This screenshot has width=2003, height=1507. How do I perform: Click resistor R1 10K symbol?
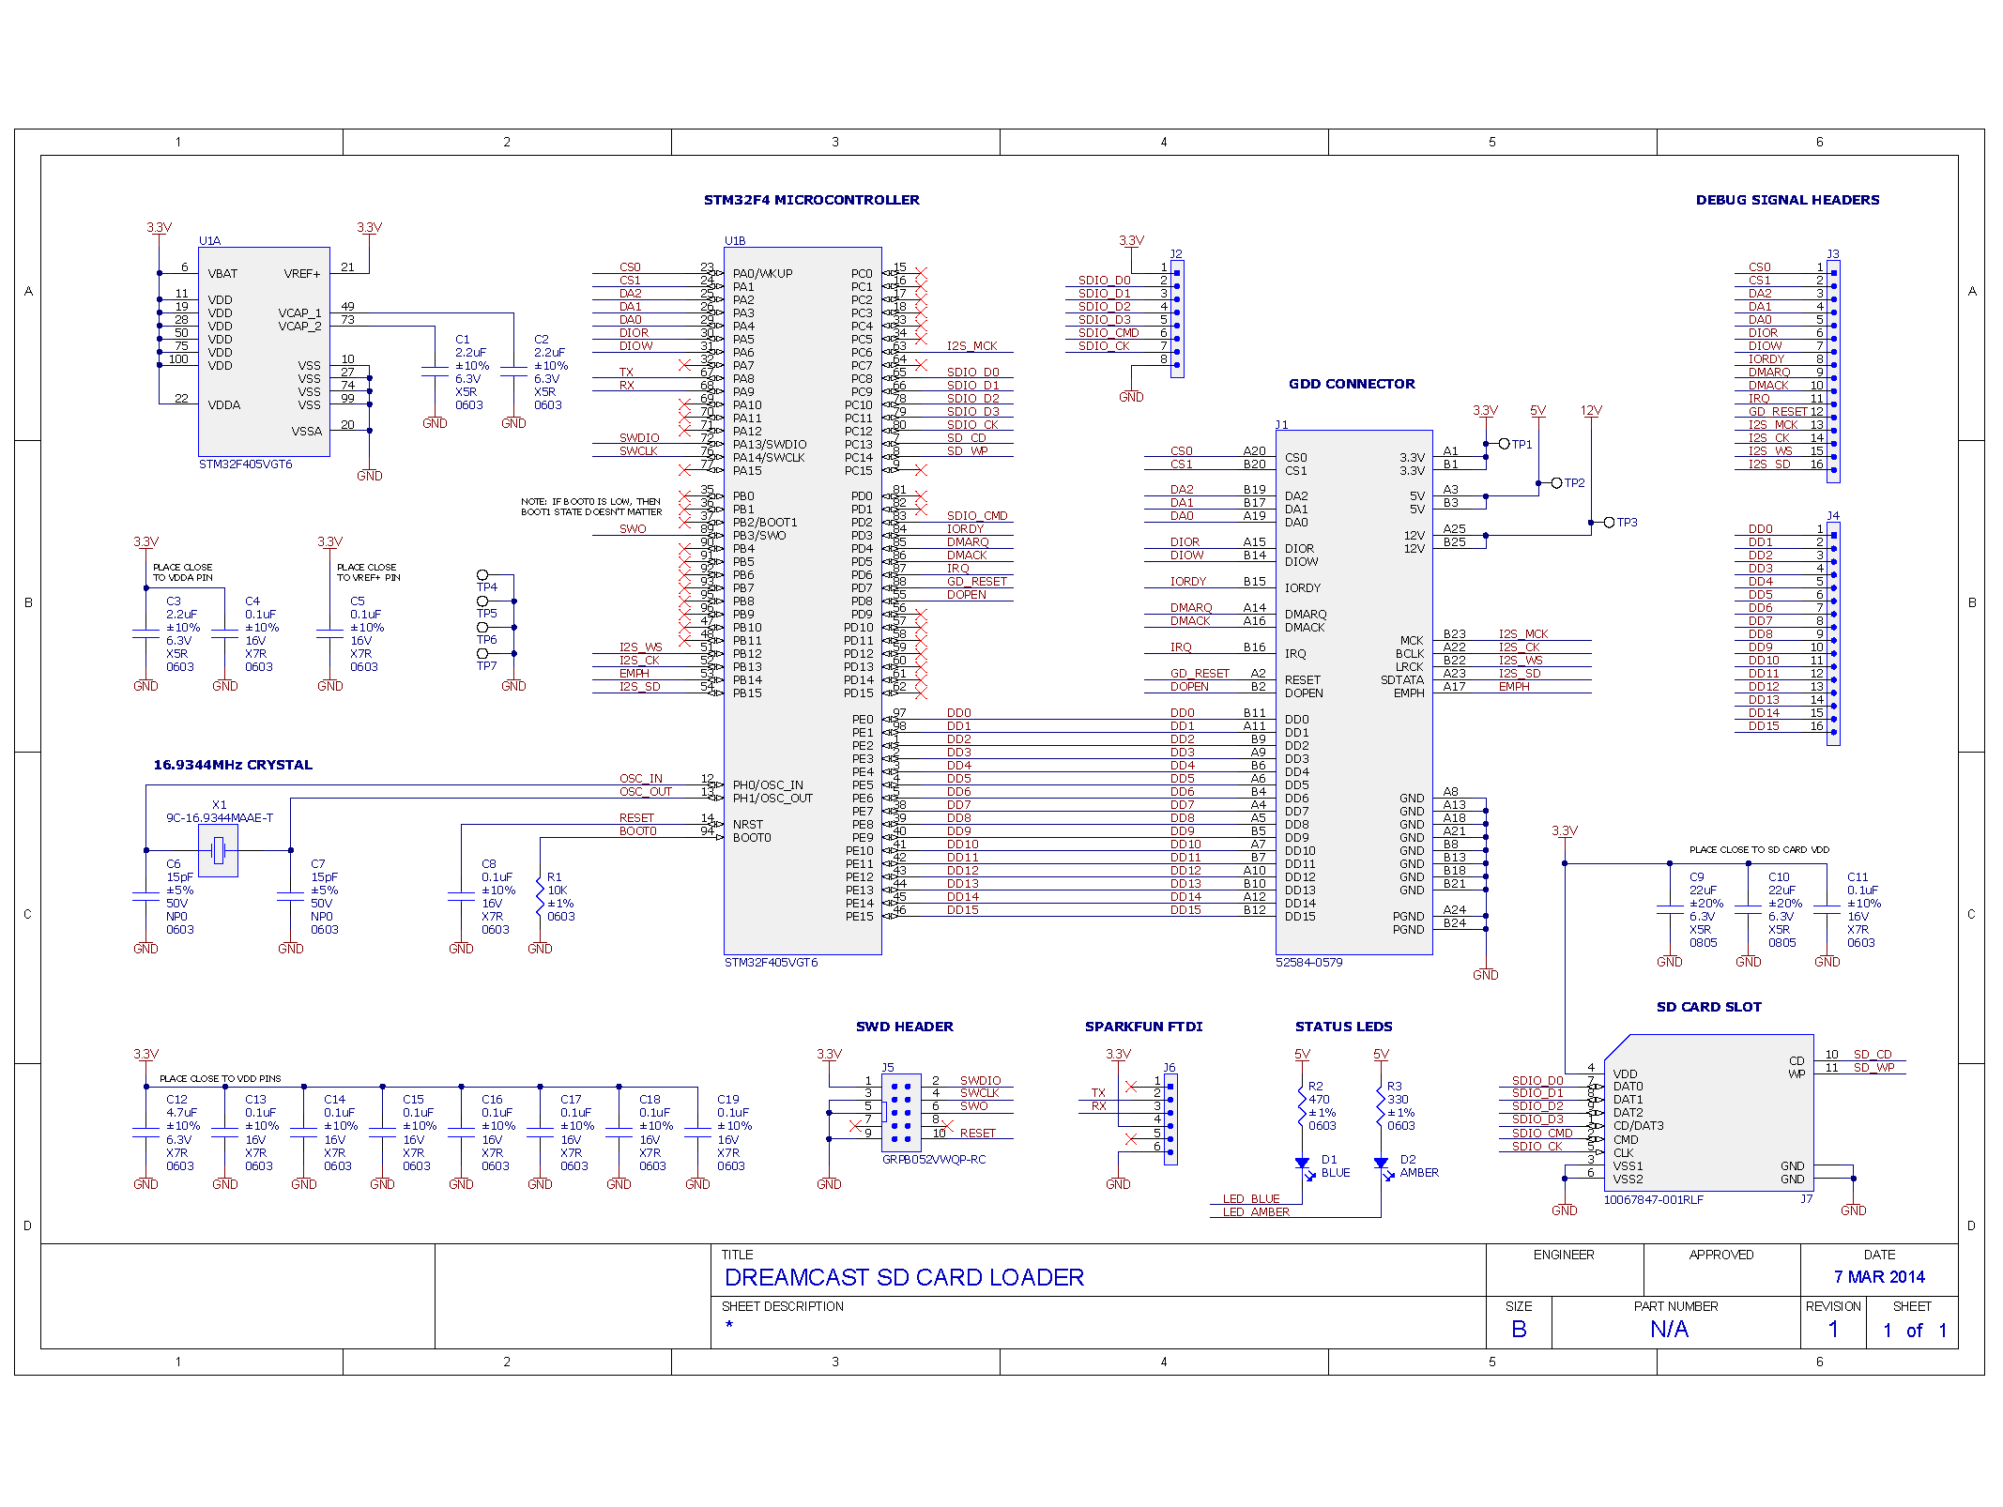click(x=540, y=896)
